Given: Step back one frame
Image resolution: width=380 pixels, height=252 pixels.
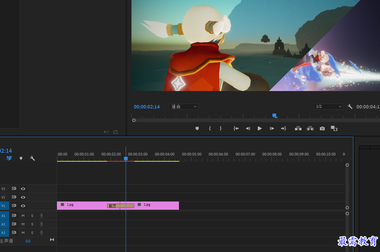Looking at the screenshot, I should (248, 129).
